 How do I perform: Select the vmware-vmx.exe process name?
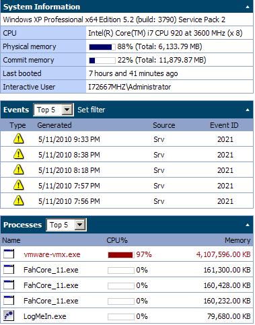pos(52,254)
